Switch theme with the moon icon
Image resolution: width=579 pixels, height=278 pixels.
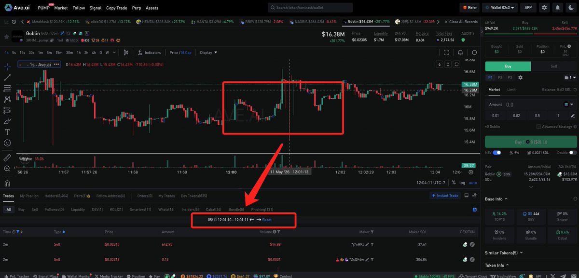(571, 8)
